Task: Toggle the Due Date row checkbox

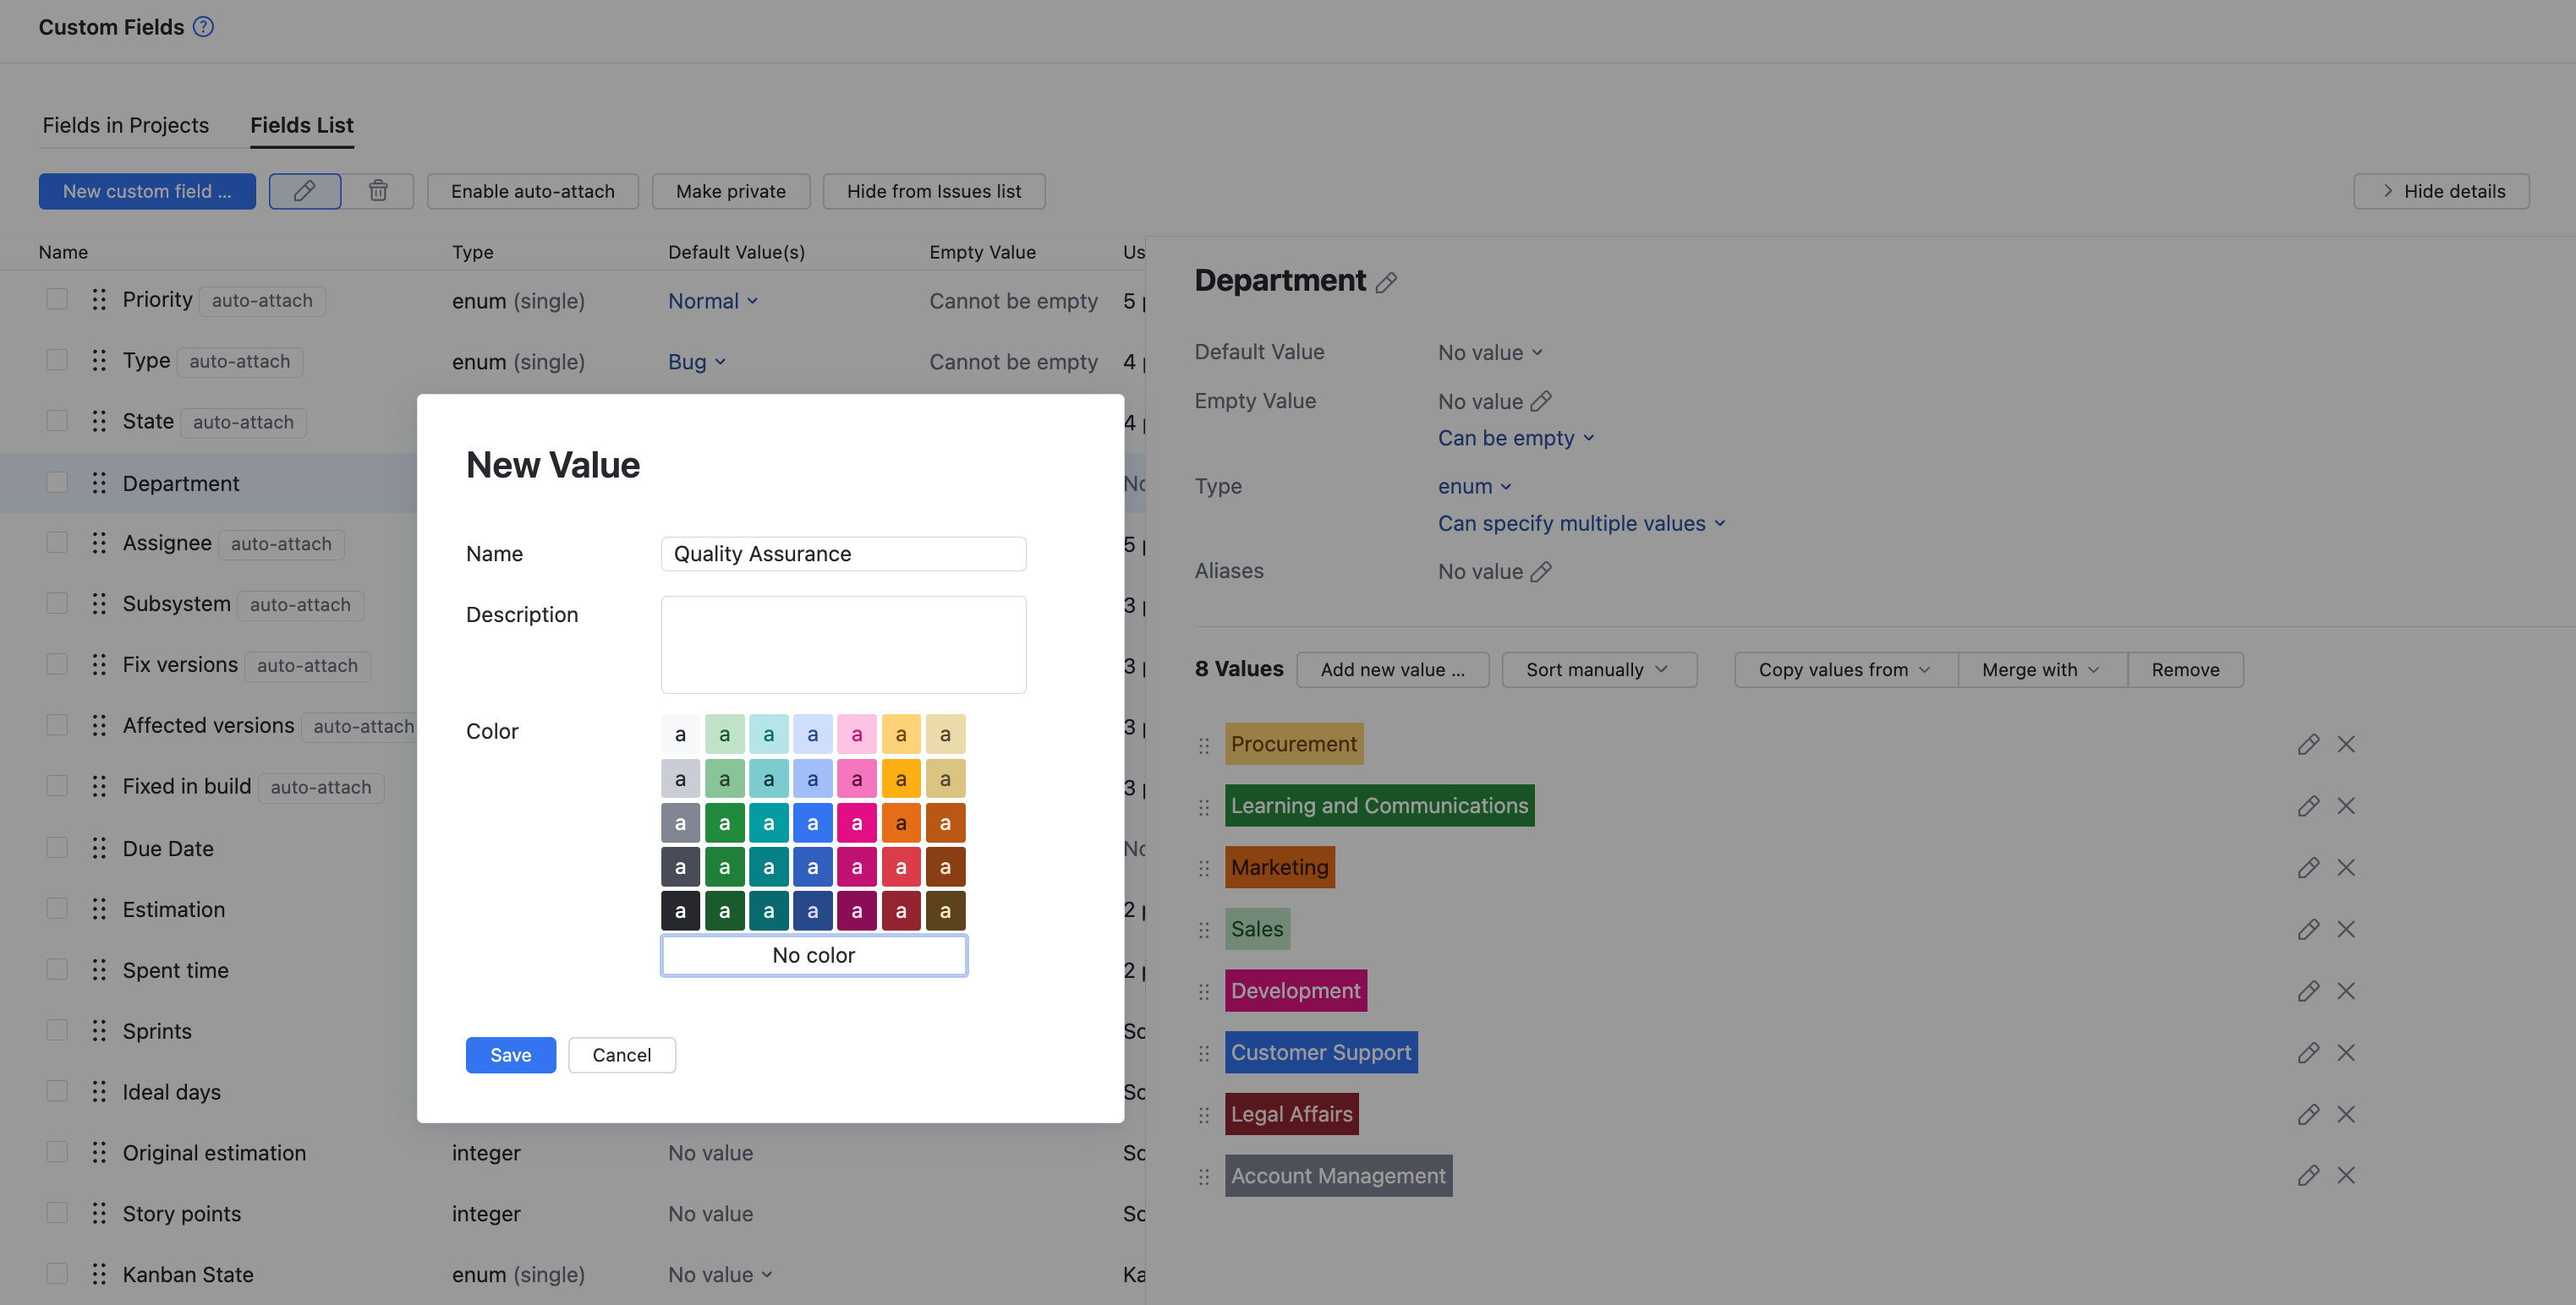Action: click(x=57, y=849)
